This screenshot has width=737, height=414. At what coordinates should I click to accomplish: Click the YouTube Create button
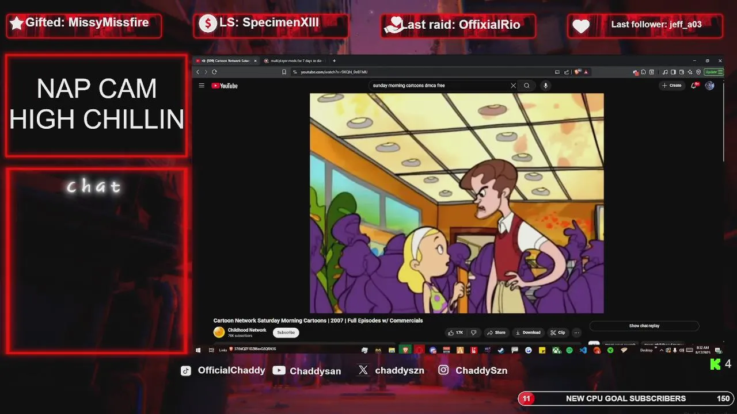[x=672, y=86]
